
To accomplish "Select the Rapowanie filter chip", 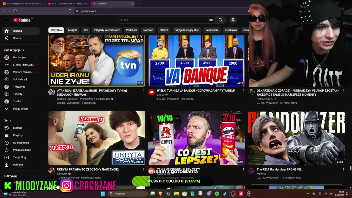I will [x=212, y=30].
